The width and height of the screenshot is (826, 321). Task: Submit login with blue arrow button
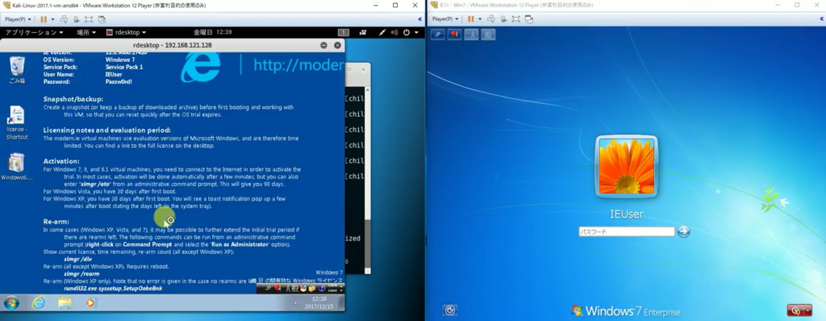point(683,231)
